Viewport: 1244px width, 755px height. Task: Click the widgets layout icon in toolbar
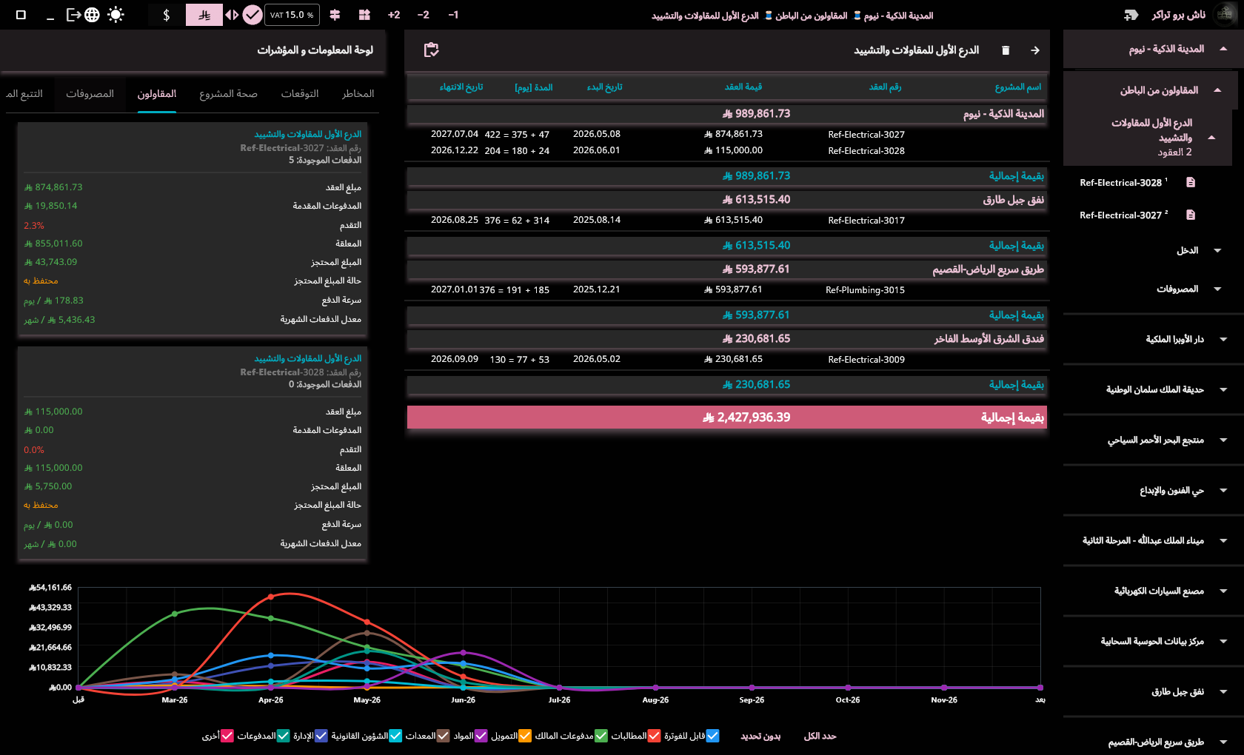click(x=364, y=15)
